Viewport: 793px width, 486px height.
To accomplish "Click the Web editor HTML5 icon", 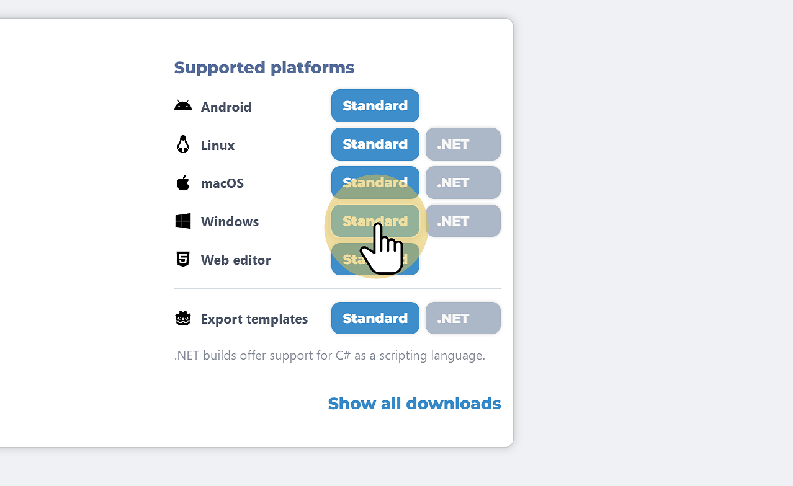I will pos(183,259).
